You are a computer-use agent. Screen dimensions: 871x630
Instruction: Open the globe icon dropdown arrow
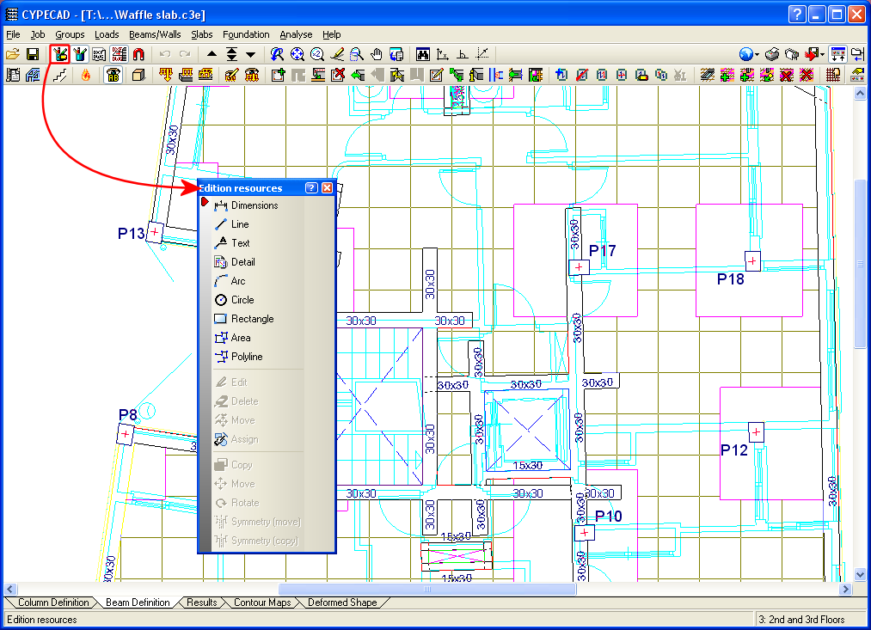pyautogui.click(x=757, y=54)
